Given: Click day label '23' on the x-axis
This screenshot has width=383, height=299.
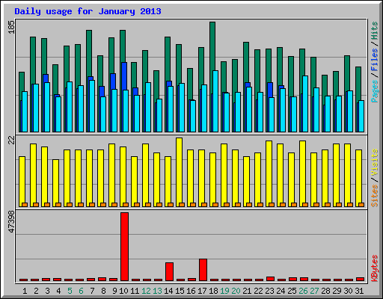Looking at the screenshot, I should [269, 291].
